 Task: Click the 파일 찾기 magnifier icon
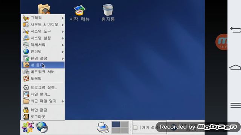point(26,94)
